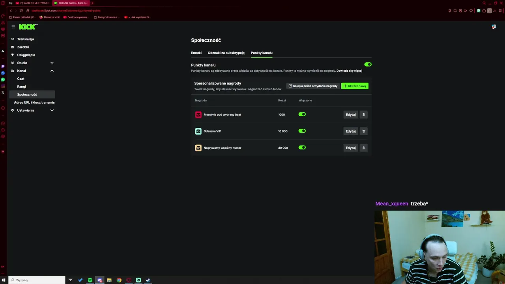Click the teal Odznaka VIP reward icon
This screenshot has height=284, width=505.
198,131
